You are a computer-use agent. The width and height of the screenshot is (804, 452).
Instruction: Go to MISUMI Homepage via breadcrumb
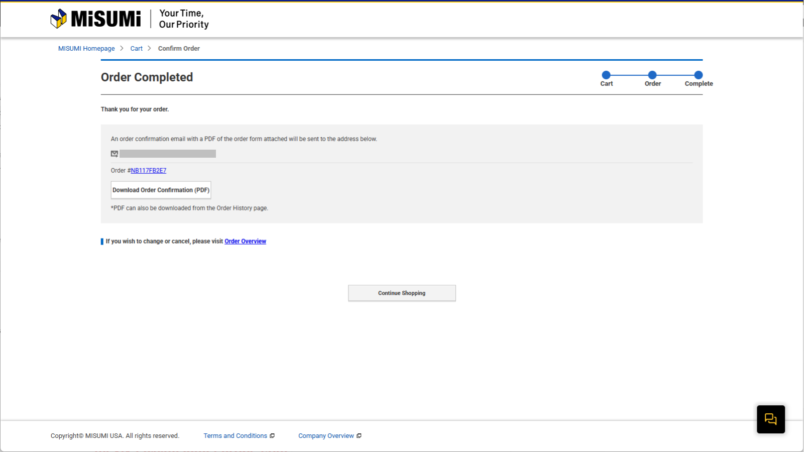86,49
